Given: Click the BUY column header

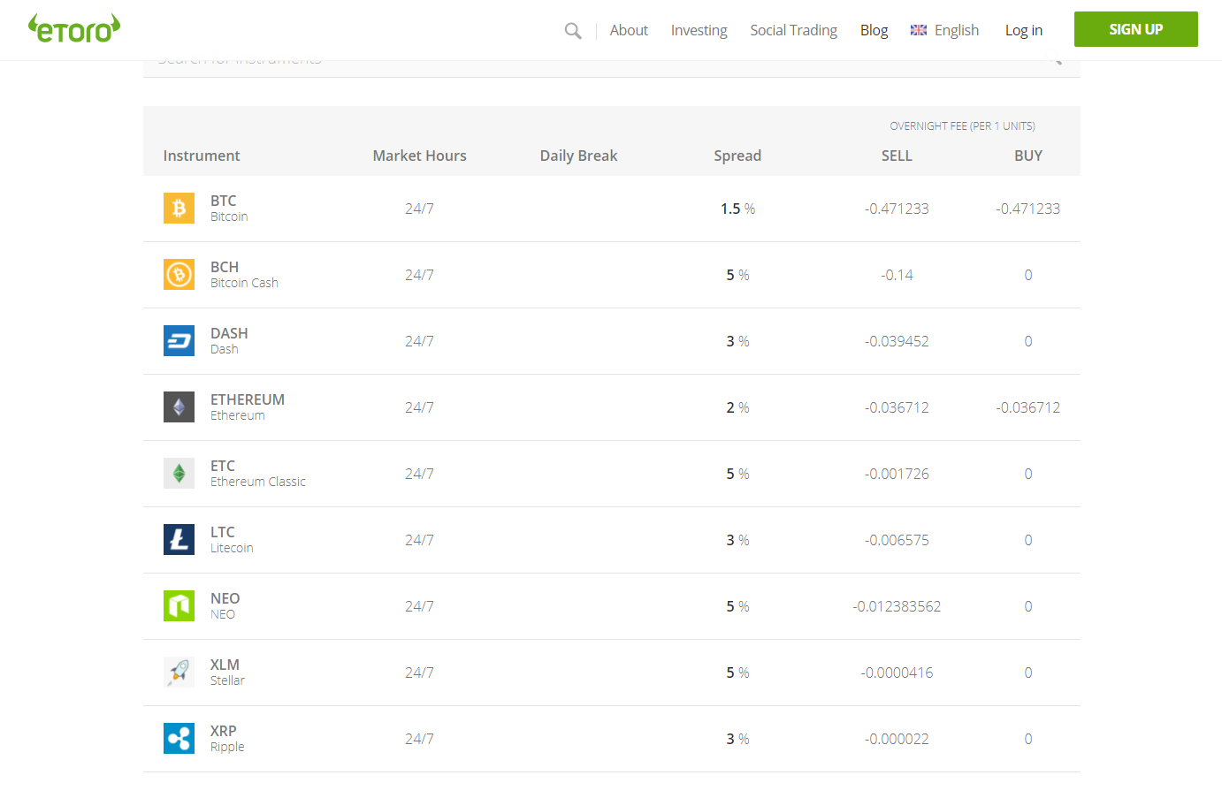Looking at the screenshot, I should (1027, 156).
